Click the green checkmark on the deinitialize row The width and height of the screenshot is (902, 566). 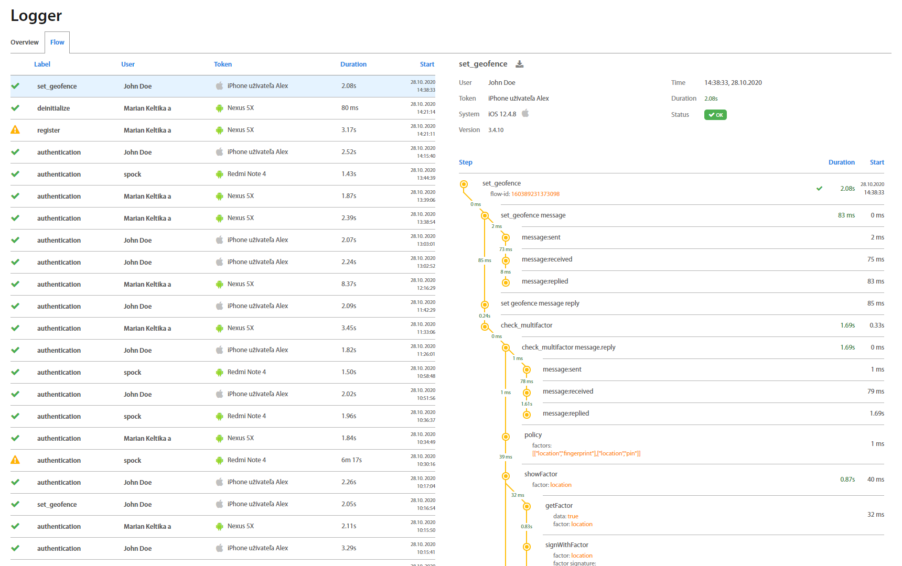(x=15, y=108)
